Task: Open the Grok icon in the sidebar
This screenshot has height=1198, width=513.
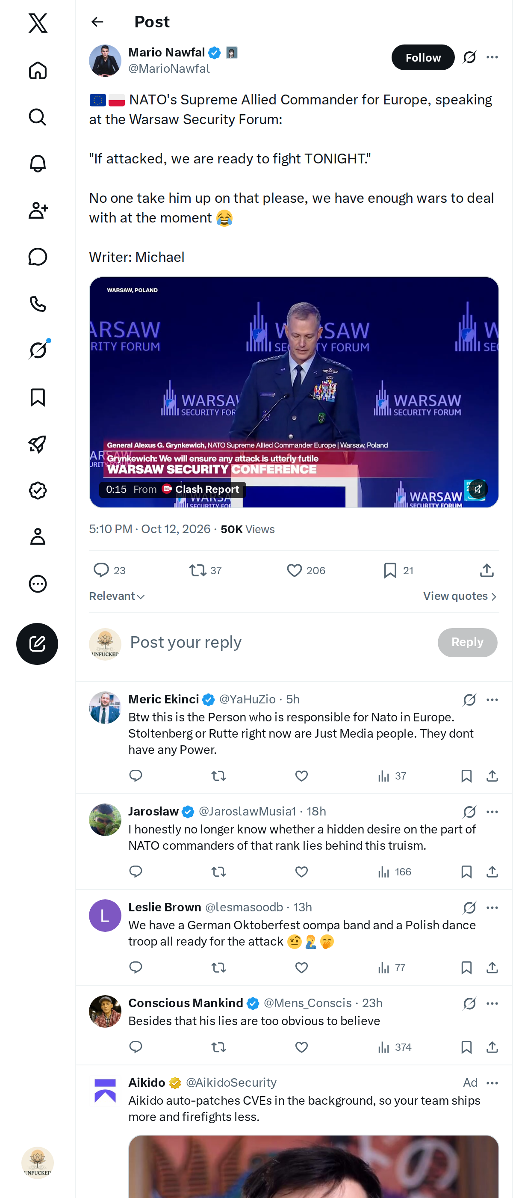Action: 38,350
